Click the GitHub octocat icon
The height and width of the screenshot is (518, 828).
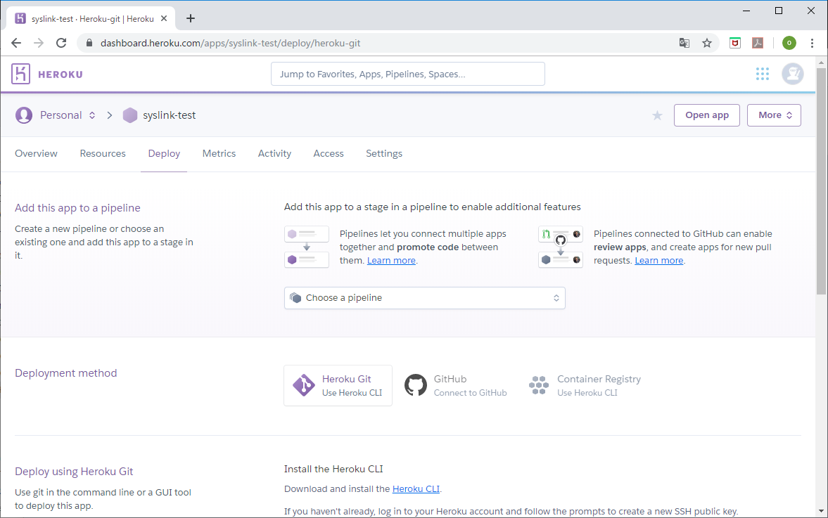[x=416, y=385]
